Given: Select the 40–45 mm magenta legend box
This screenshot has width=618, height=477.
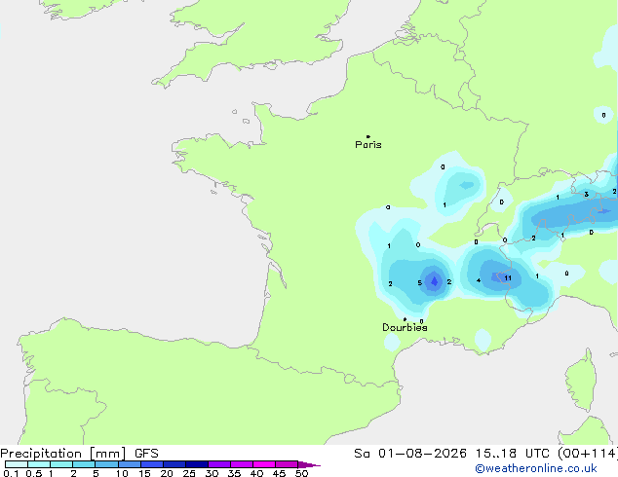Looking at the screenshot, I should click(264, 464).
